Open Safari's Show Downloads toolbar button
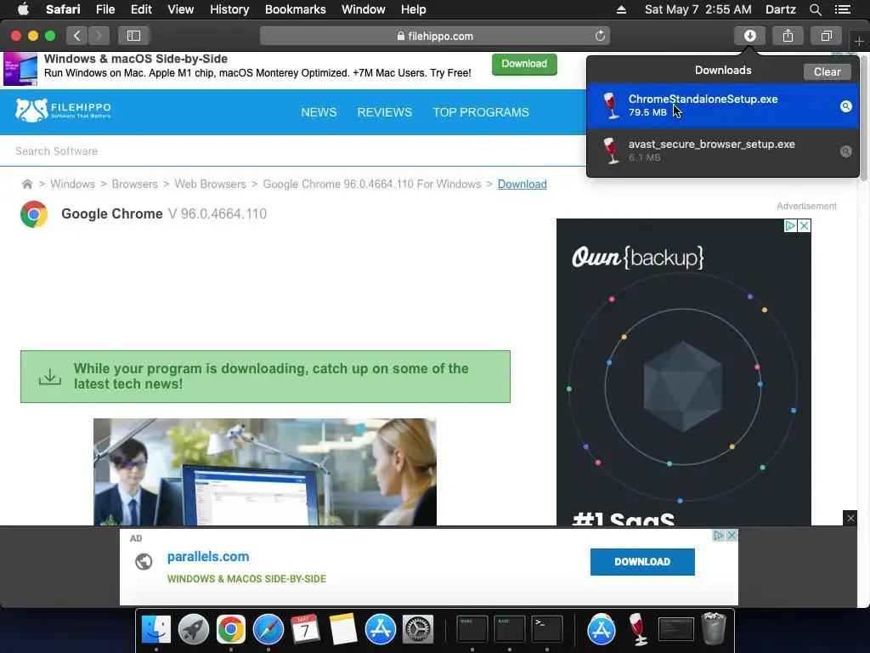 pyautogui.click(x=749, y=36)
